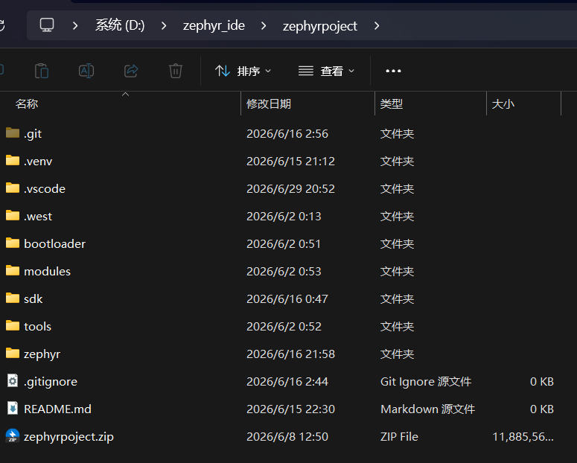Click the 11,885,56... size value
Viewport: 577px width, 463px height.
click(523, 436)
